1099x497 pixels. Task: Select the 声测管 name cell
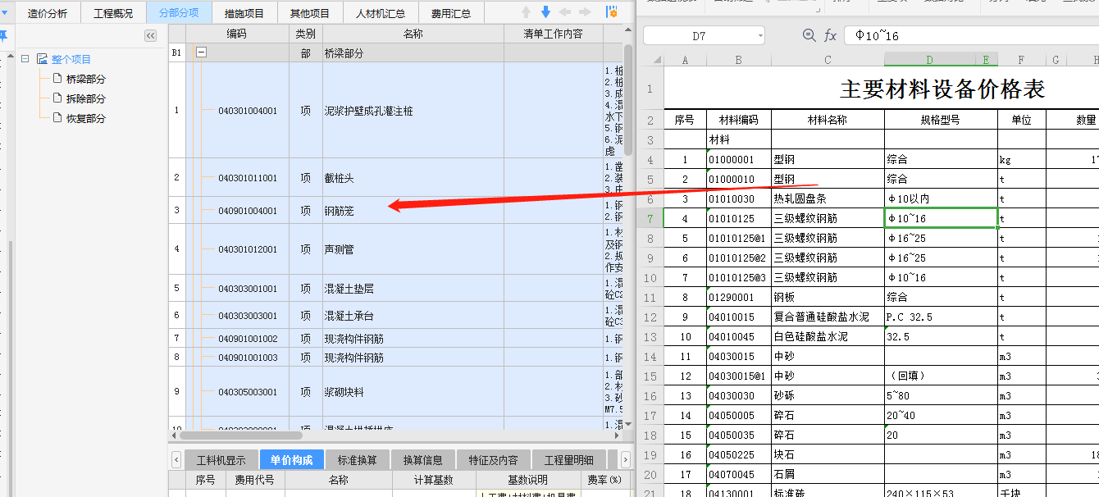click(413, 249)
